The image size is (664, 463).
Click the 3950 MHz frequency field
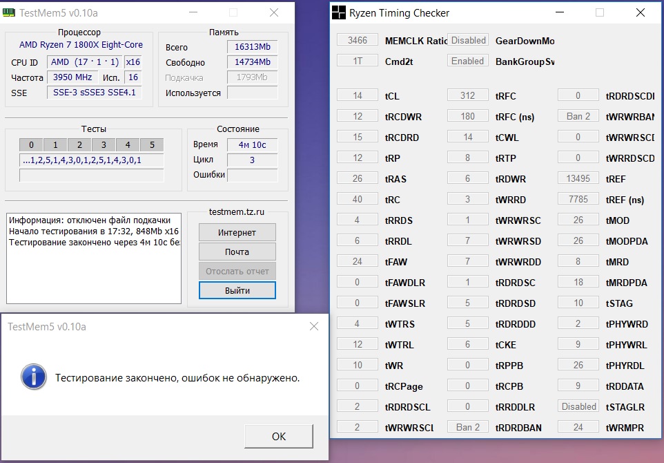pos(72,77)
